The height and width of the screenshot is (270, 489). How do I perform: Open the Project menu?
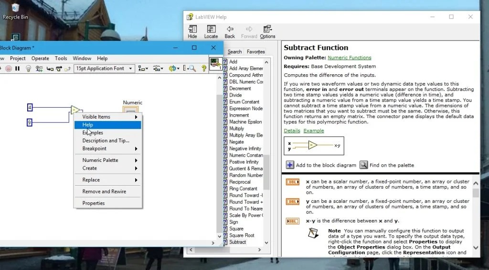(x=18, y=58)
